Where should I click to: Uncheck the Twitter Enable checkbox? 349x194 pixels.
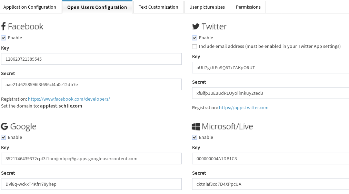click(195, 38)
